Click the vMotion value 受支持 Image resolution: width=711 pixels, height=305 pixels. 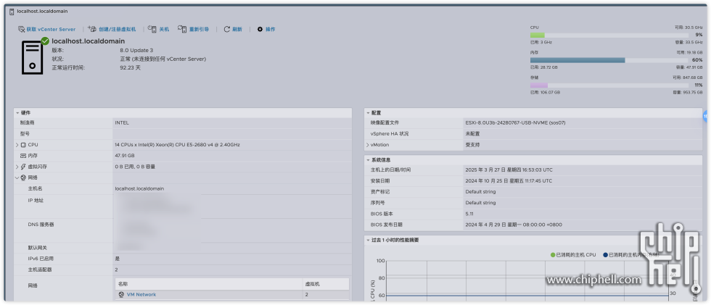[x=472, y=145]
